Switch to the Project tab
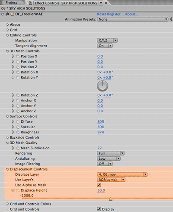The height and width of the screenshot is (212, 173). coord(11,3)
